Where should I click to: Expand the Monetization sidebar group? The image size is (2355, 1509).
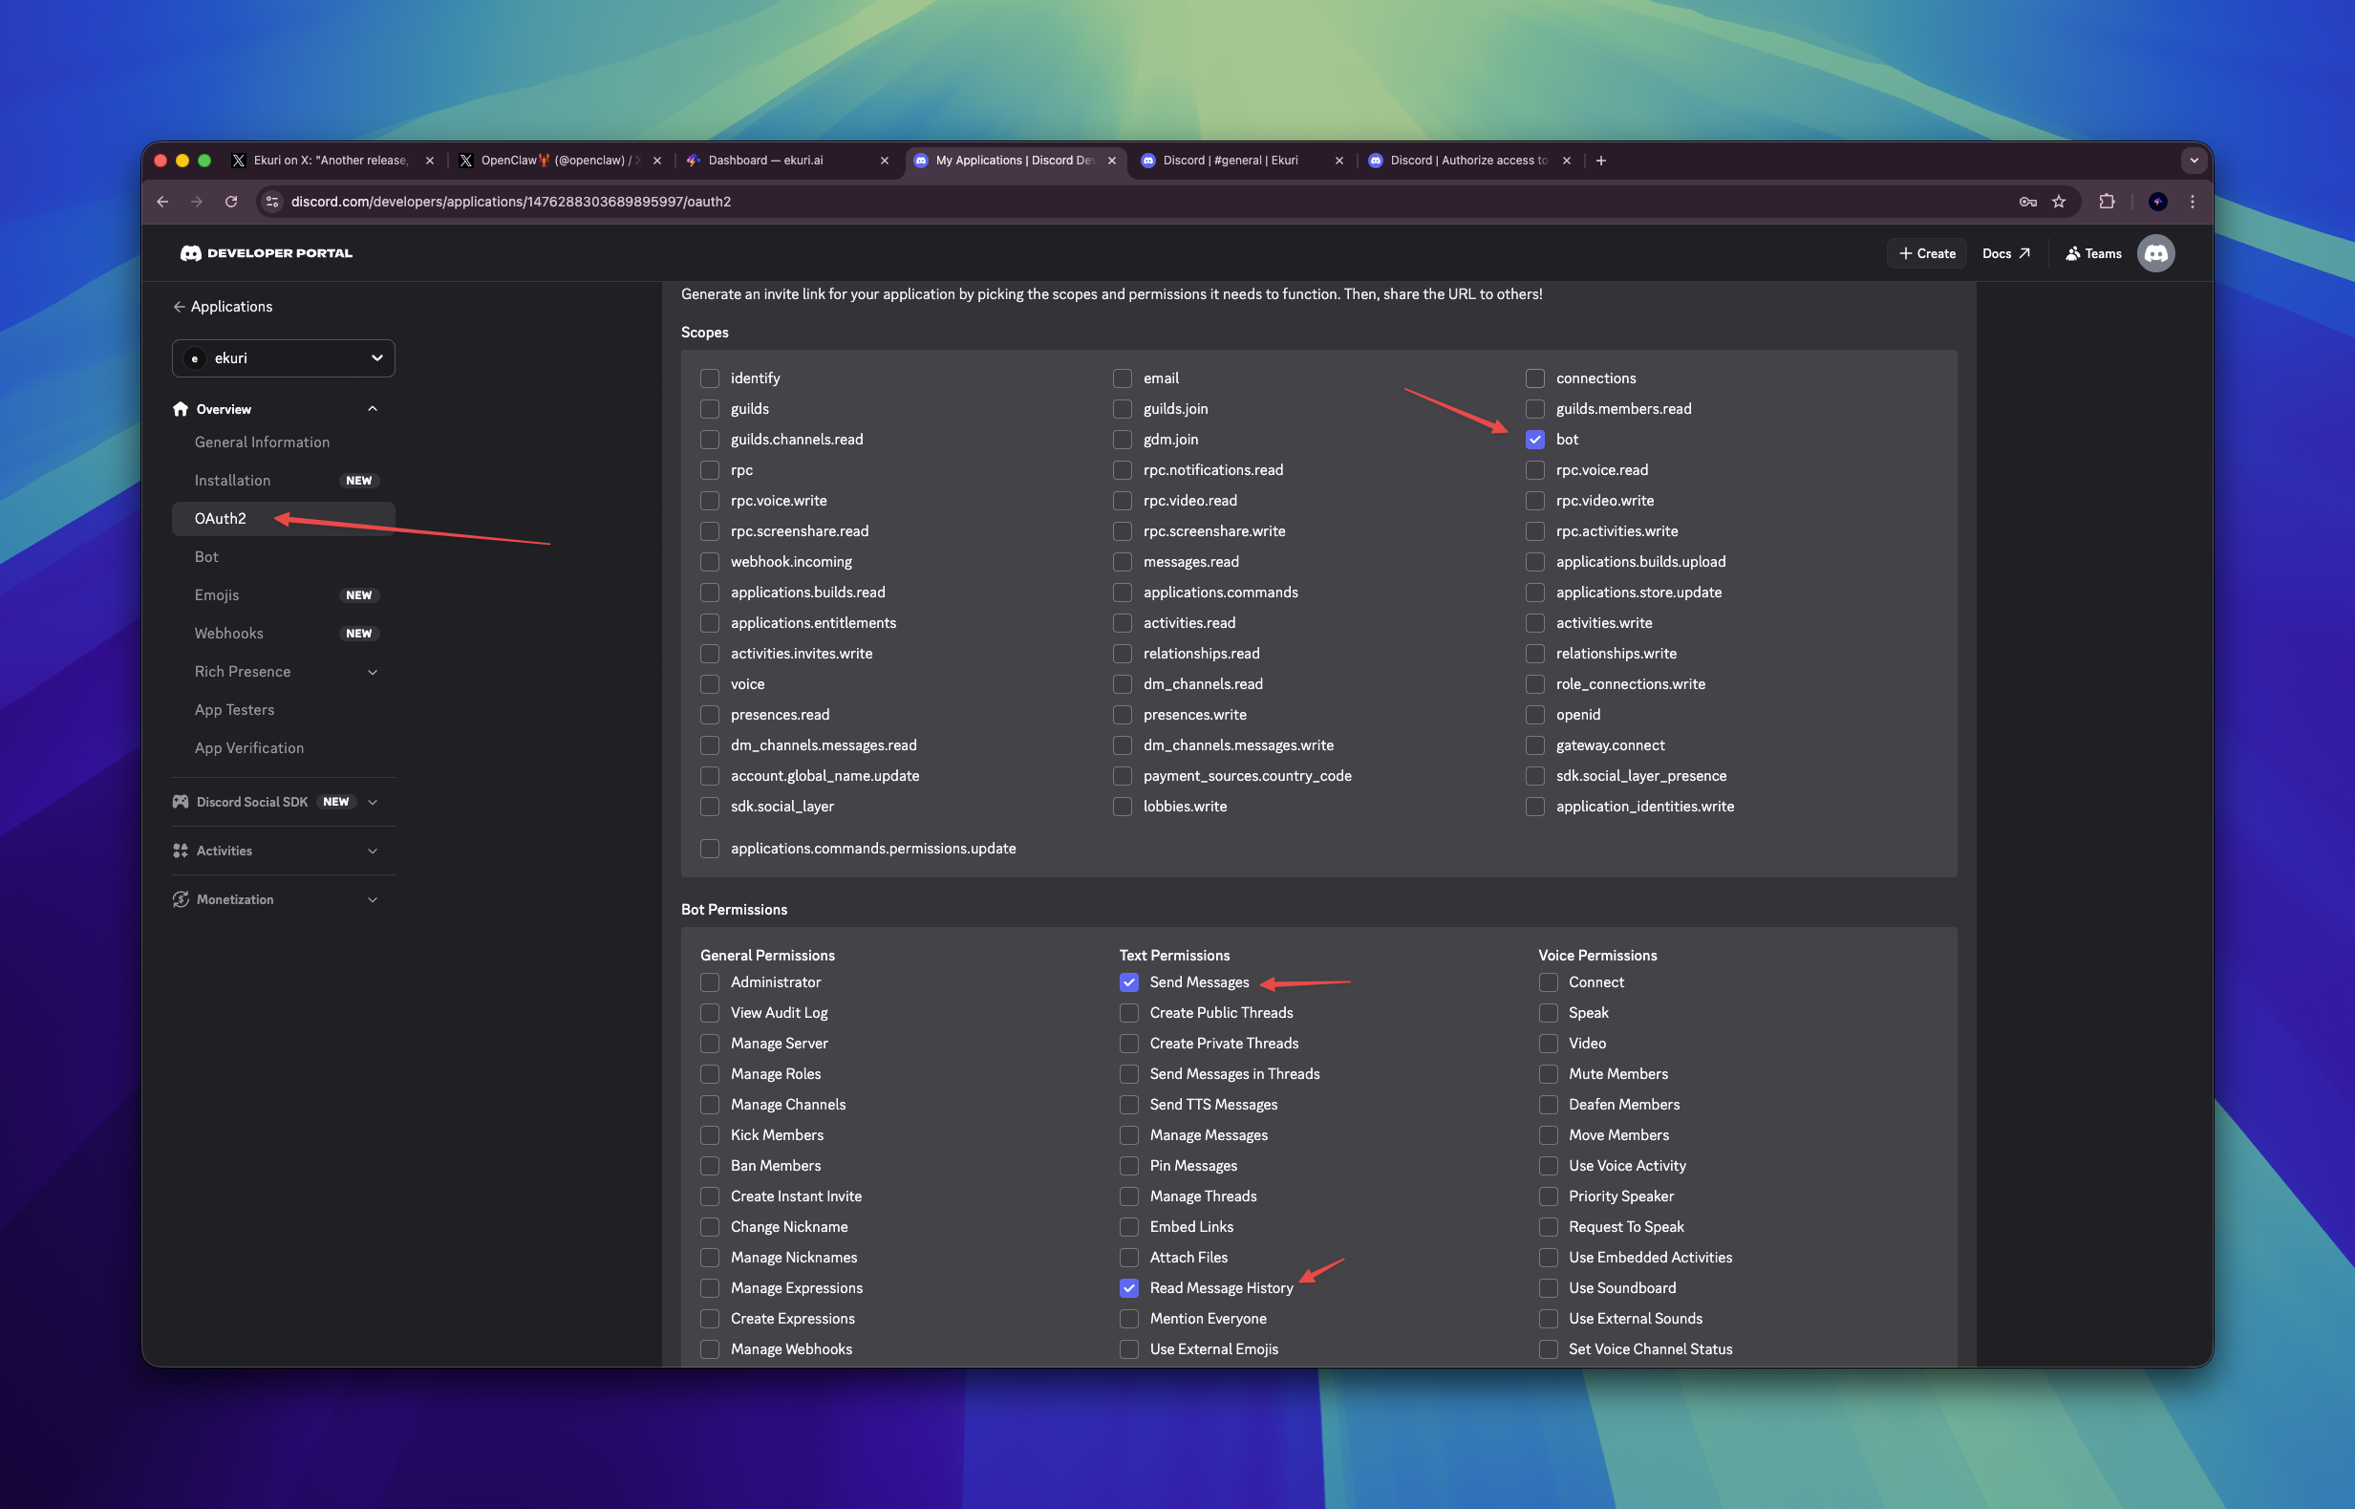click(x=373, y=899)
